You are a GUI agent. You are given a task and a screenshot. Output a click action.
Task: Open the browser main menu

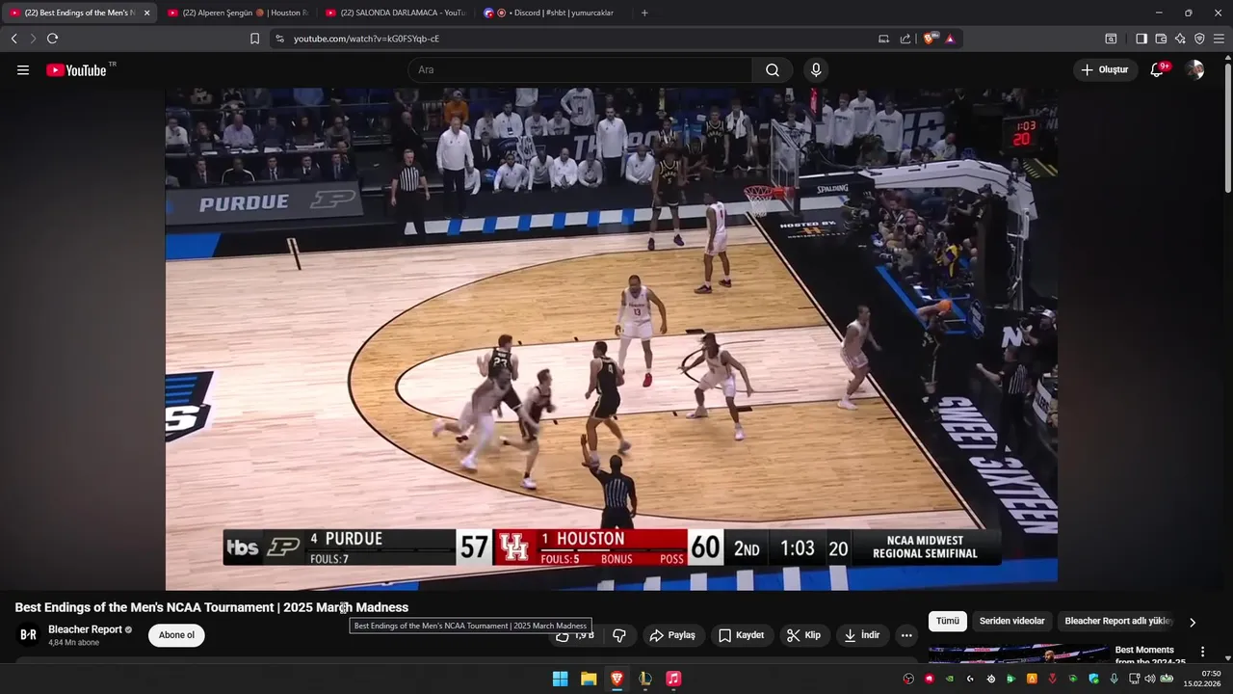click(x=1219, y=39)
